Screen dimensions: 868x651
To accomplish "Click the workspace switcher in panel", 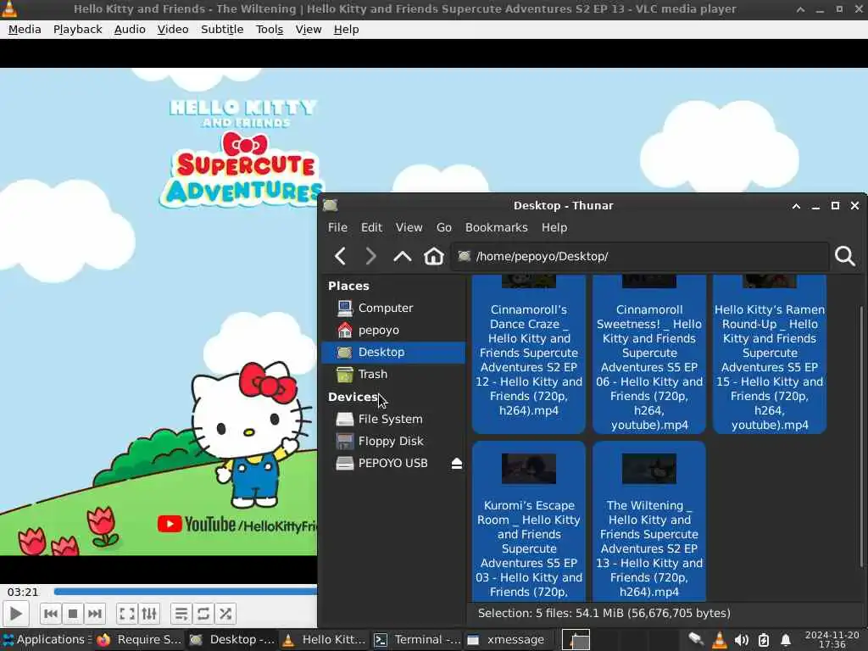I will click(576, 639).
